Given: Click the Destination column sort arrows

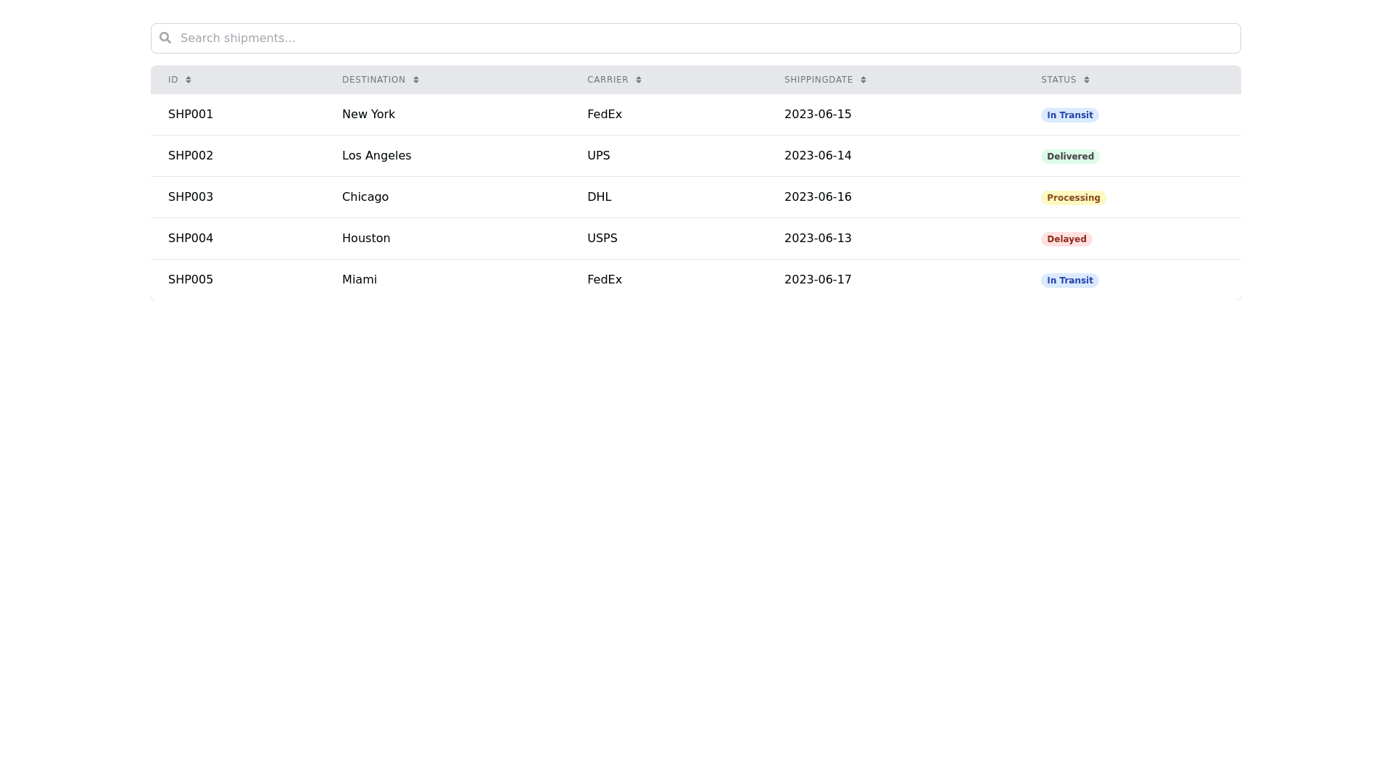Looking at the screenshot, I should 416,80.
